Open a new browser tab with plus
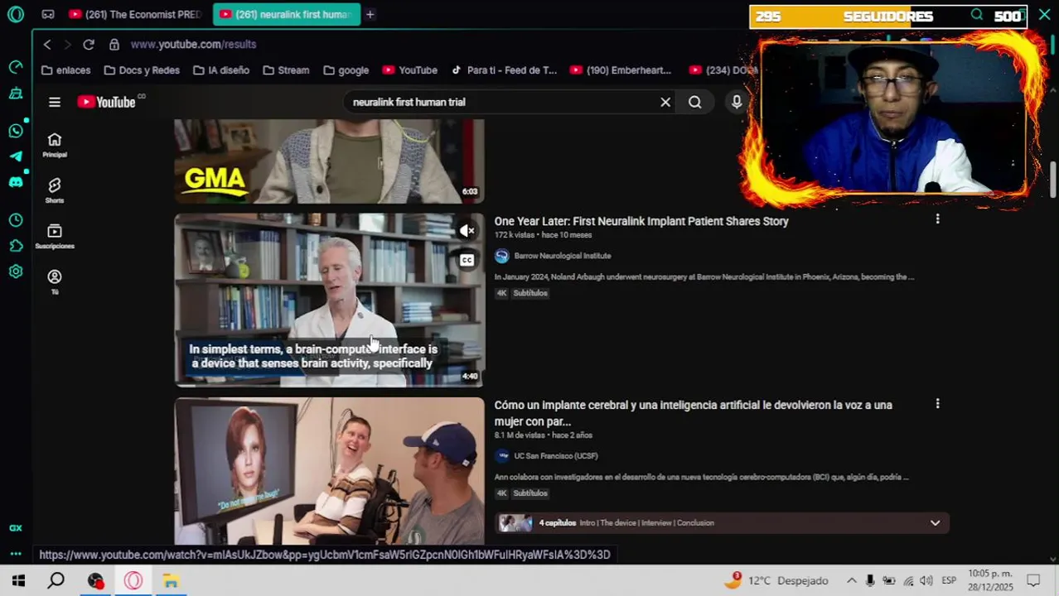This screenshot has width=1059, height=596. (370, 14)
